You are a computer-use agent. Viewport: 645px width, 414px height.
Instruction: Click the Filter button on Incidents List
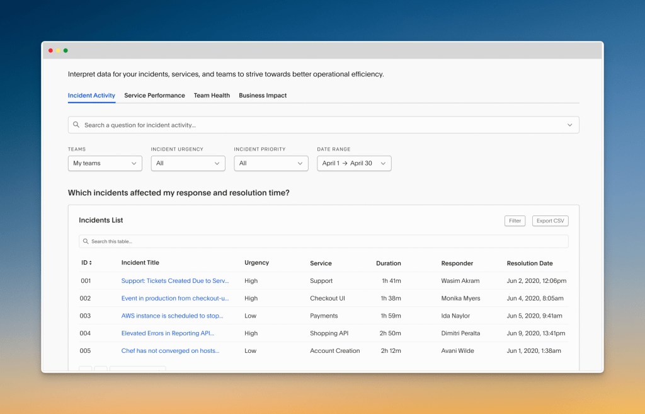(515, 221)
